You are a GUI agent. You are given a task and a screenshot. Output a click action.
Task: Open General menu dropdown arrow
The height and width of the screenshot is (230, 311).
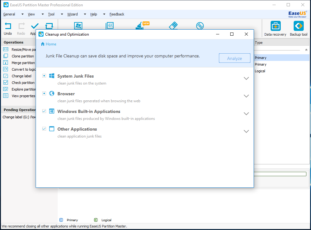point(22,14)
